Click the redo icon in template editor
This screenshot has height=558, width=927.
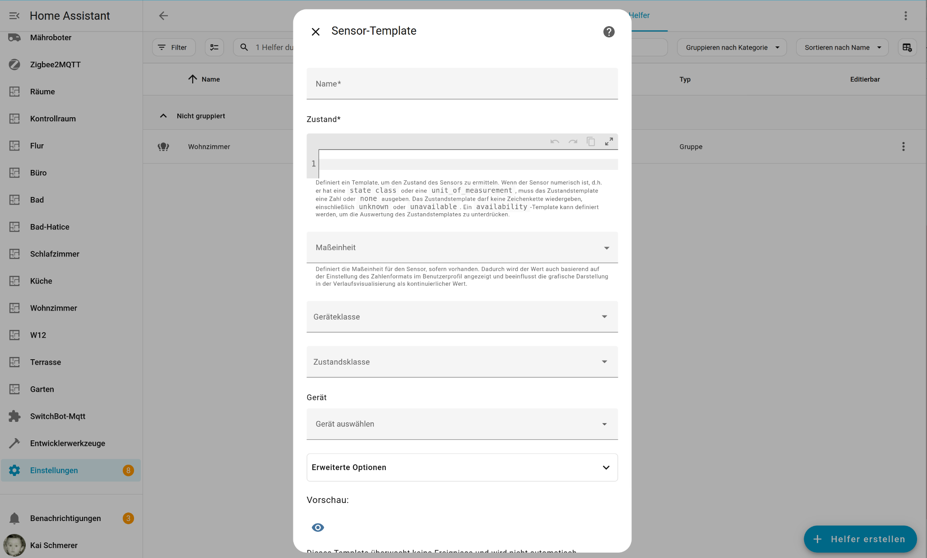click(x=573, y=142)
